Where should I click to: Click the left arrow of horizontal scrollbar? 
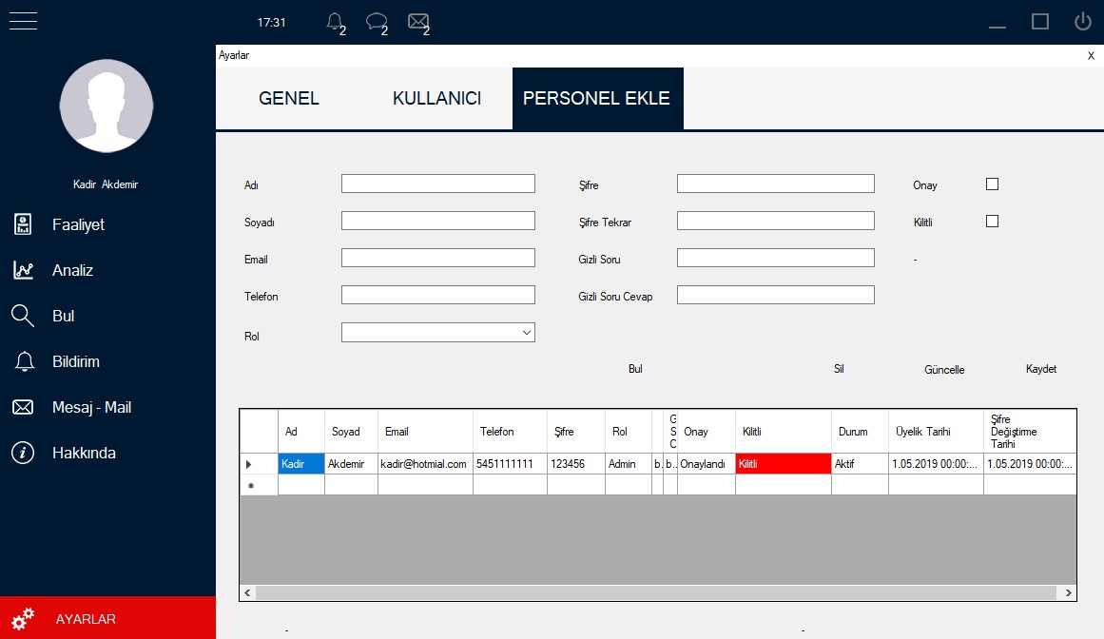[x=248, y=592]
